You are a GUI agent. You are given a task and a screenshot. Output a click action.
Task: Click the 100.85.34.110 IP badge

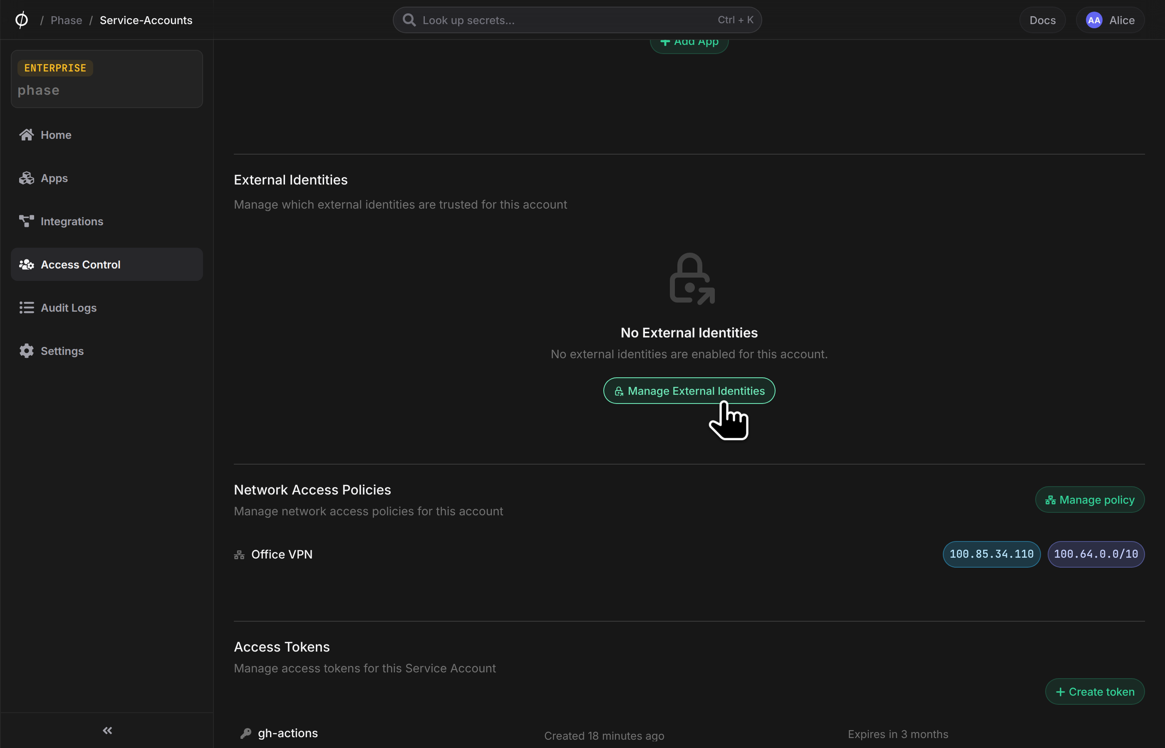991,554
